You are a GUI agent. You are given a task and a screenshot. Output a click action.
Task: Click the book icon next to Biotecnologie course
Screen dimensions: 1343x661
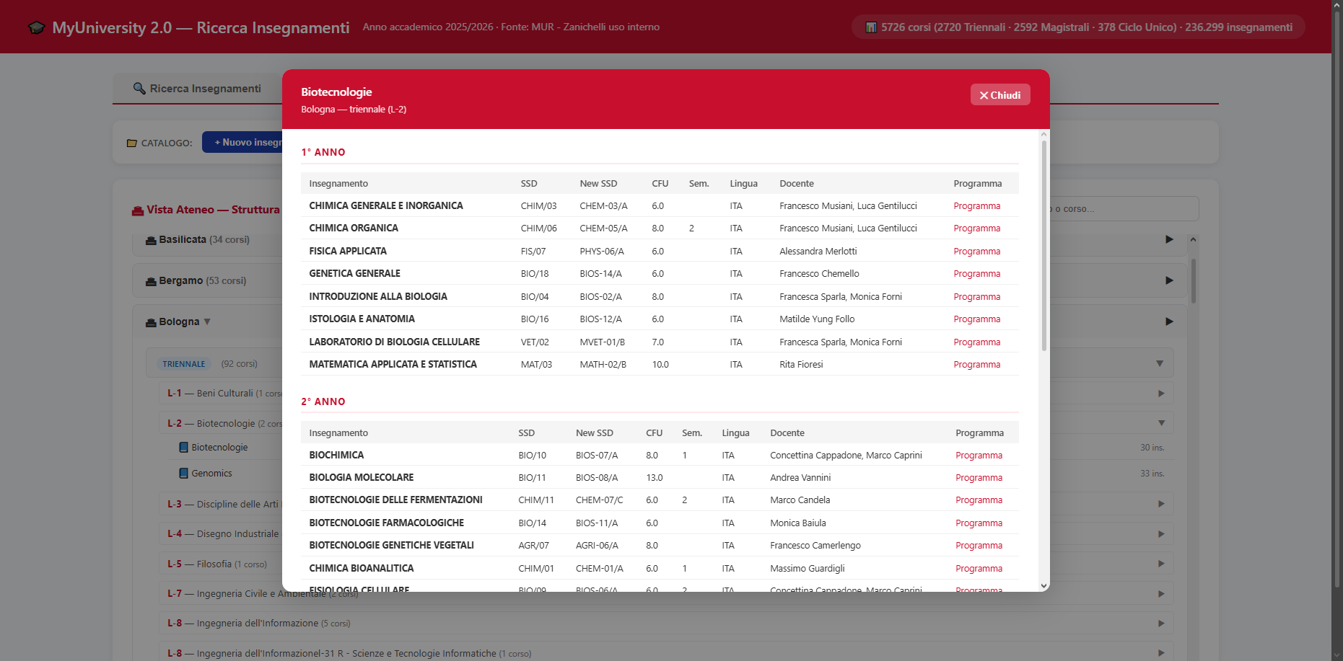183,448
